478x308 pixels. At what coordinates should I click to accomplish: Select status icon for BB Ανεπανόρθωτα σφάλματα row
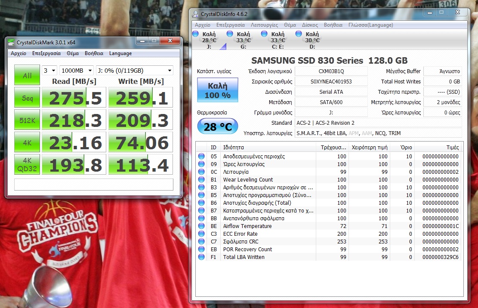coord(201,218)
